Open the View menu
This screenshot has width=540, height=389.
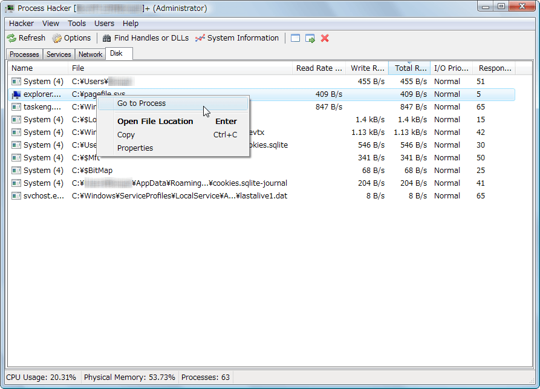[51, 24]
